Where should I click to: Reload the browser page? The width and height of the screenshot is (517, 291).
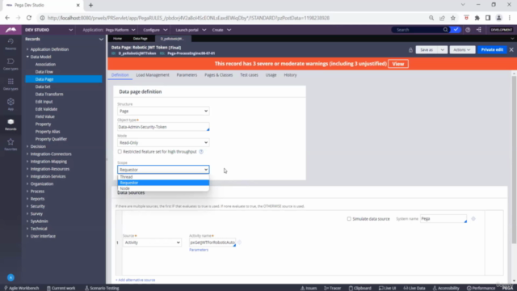pyautogui.click(x=29, y=18)
